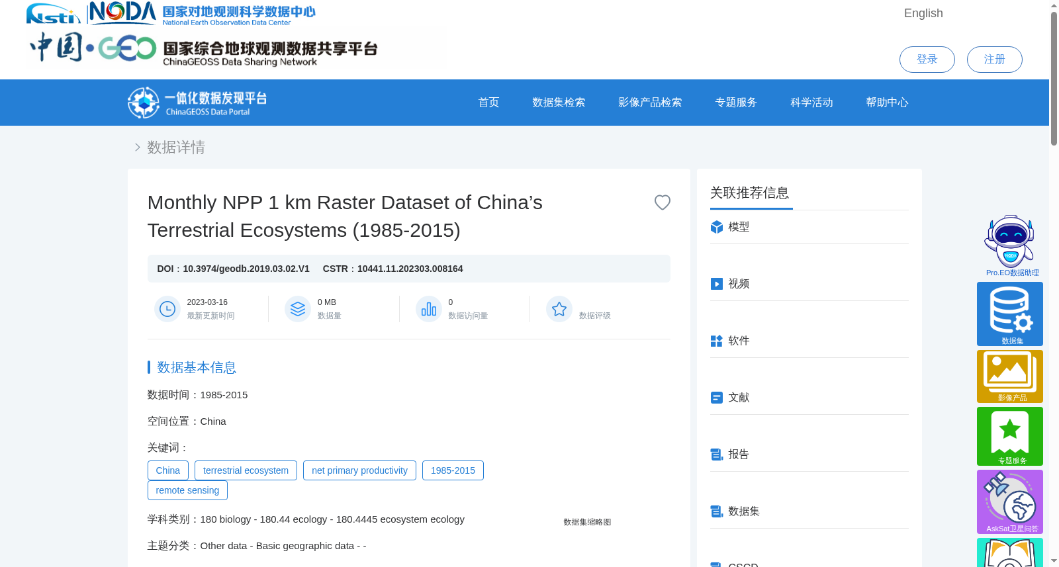Click the China keyword tag
1059x567 pixels.
(168, 470)
